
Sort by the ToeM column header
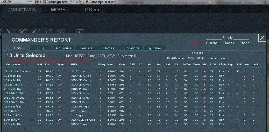(196, 65)
